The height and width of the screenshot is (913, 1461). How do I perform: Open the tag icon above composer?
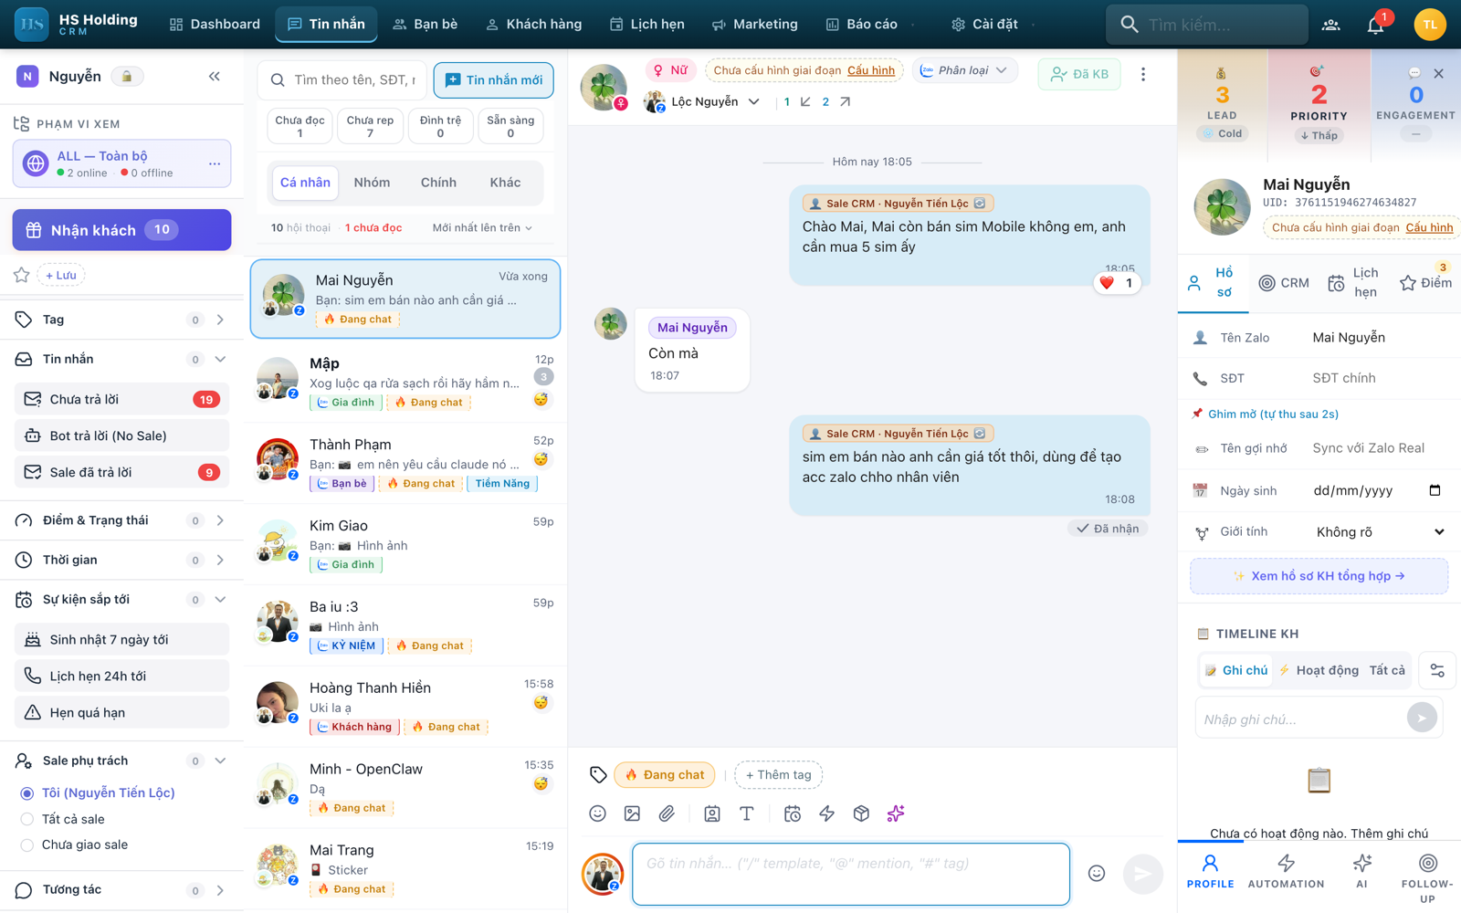(x=598, y=775)
